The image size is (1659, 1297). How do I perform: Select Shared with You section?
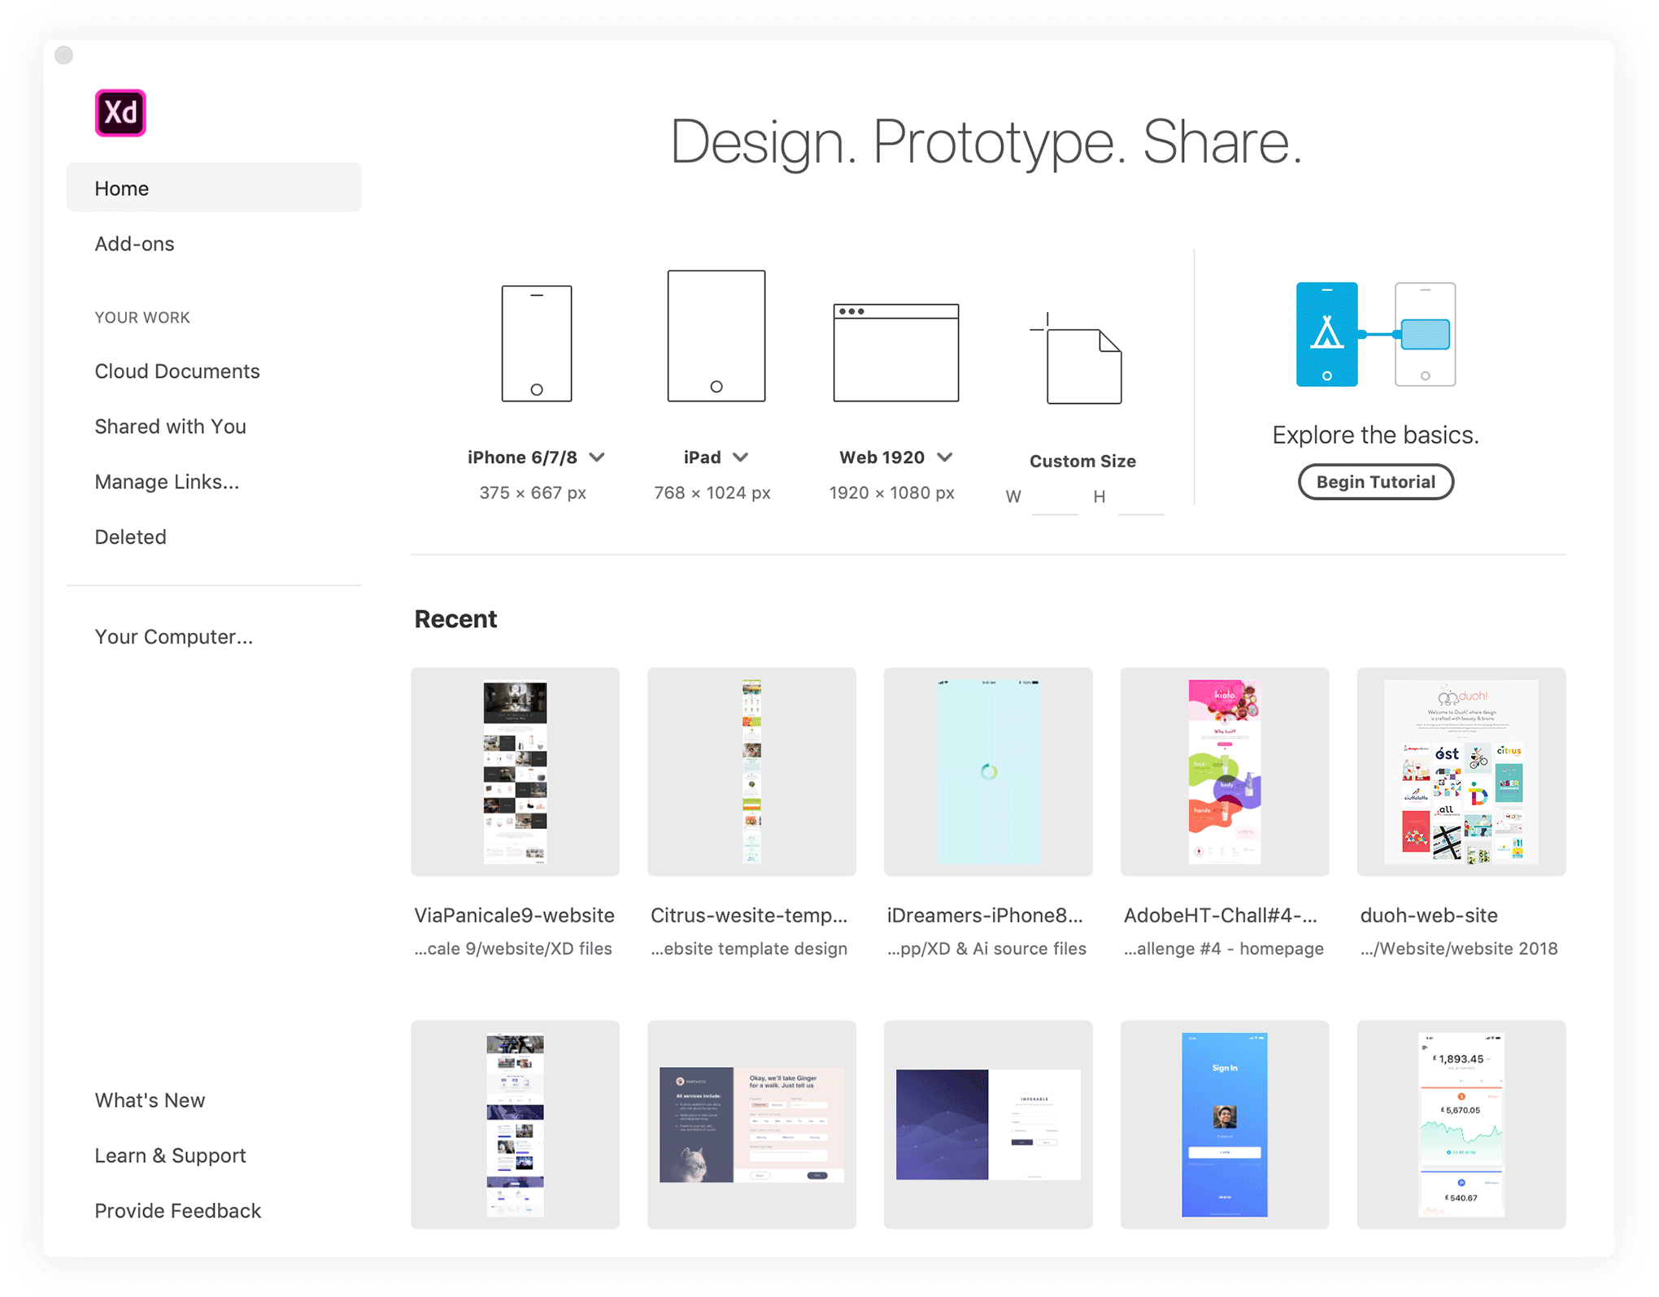tap(170, 427)
